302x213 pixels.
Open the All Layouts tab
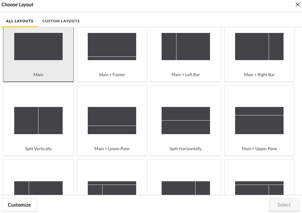(x=20, y=21)
